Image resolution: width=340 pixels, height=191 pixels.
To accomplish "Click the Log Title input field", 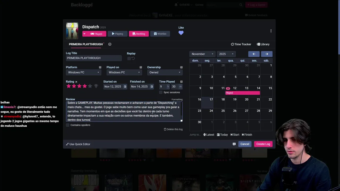I will (x=94, y=58).
